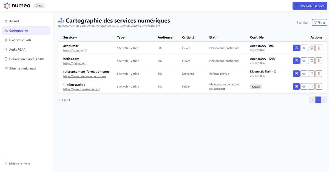Edit the referencement-formation.com service

pyautogui.click(x=296, y=74)
